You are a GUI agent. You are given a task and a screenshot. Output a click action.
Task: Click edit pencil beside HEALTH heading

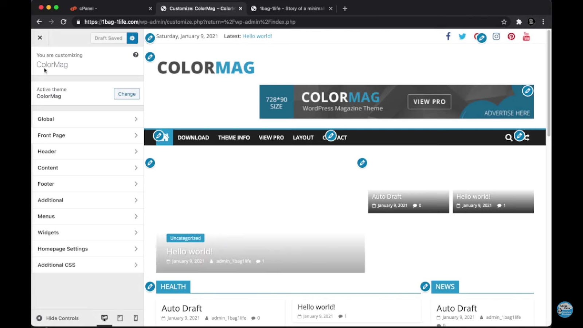click(150, 286)
